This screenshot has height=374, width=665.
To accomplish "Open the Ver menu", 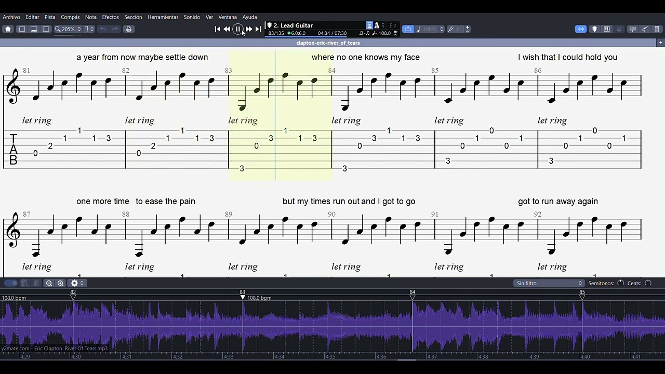I will pos(209,17).
